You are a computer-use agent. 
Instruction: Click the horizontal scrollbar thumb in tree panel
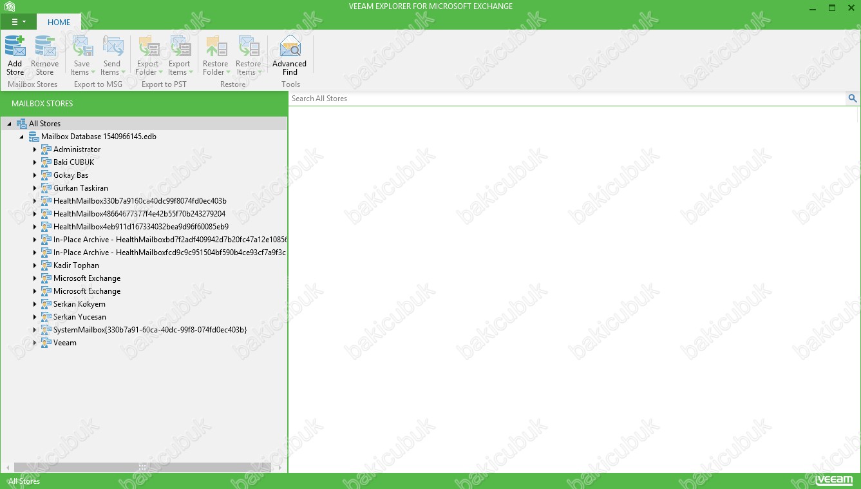(x=142, y=467)
